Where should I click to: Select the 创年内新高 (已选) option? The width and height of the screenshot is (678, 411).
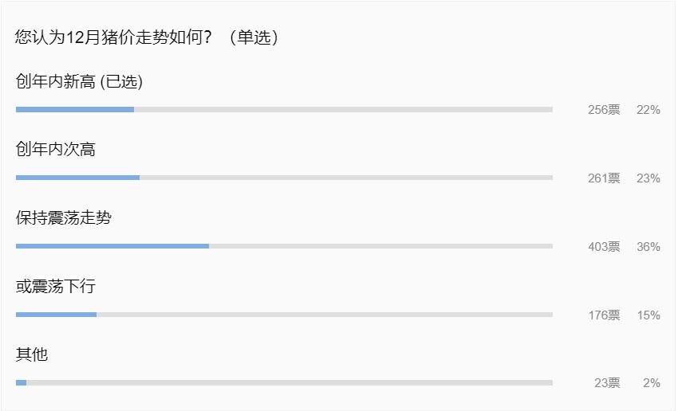79,81
